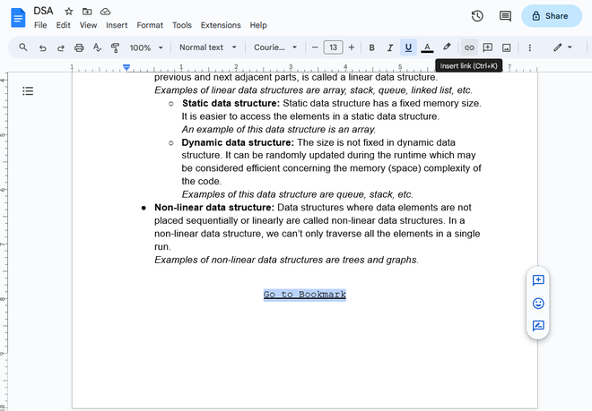
Task: Open the Google Docs home icon
Action: [18, 18]
